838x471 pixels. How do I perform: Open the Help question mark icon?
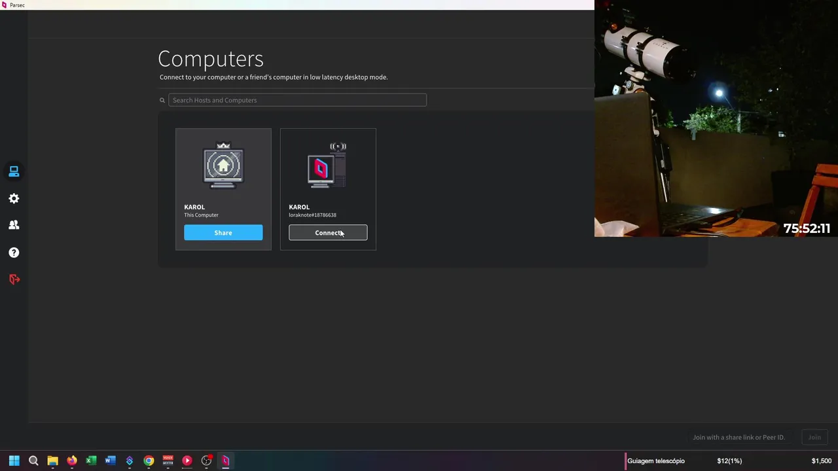tap(14, 253)
